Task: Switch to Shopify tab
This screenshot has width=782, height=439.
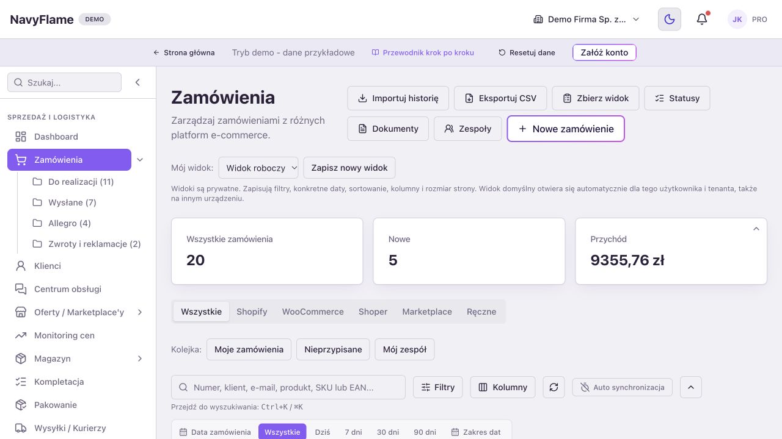Action: [252, 312]
